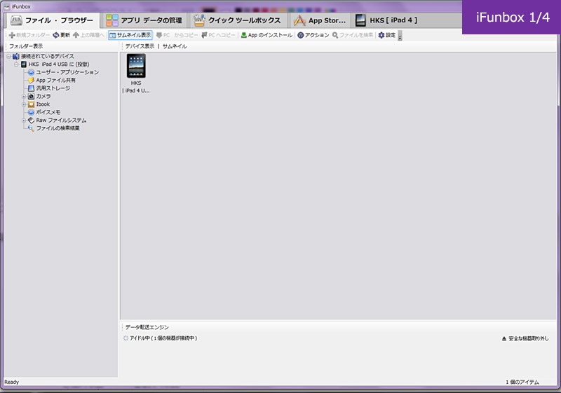Click the アイドル中 transfer status text

click(163, 338)
